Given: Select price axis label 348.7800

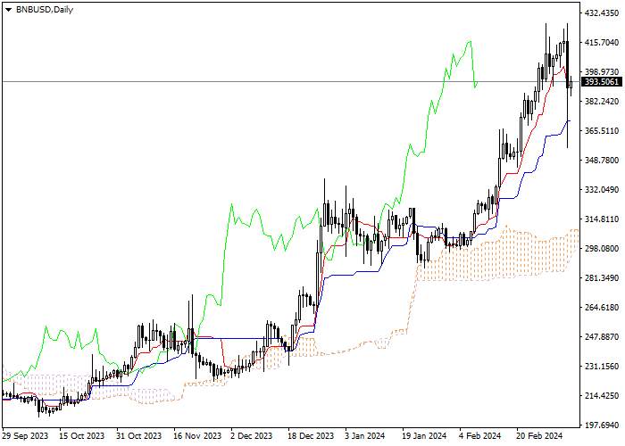Looking at the screenshot, I should click(603, 161).
